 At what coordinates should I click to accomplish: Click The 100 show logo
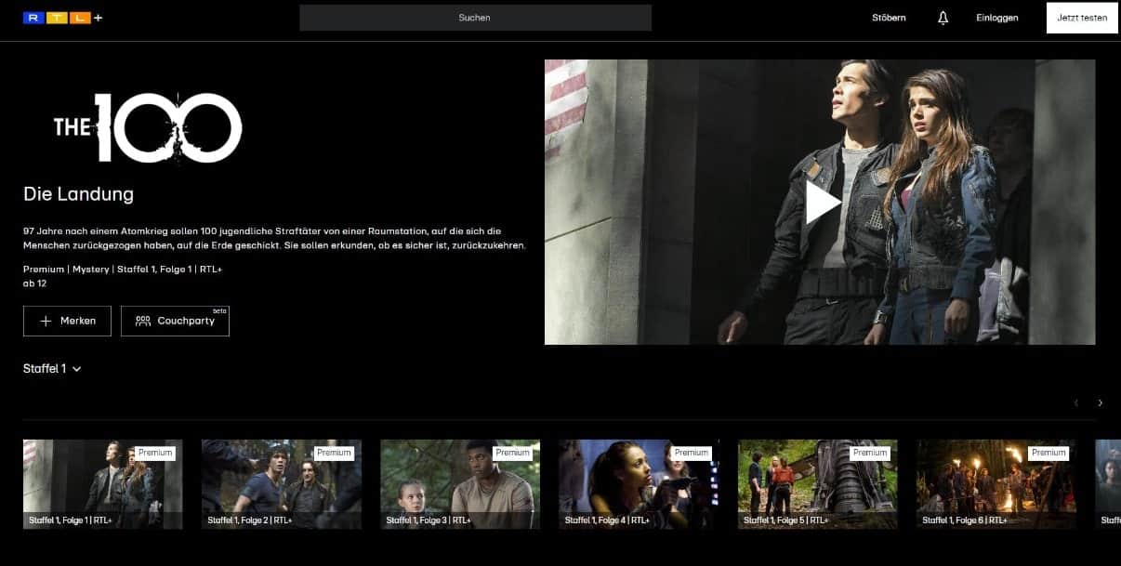coord(148,127)
